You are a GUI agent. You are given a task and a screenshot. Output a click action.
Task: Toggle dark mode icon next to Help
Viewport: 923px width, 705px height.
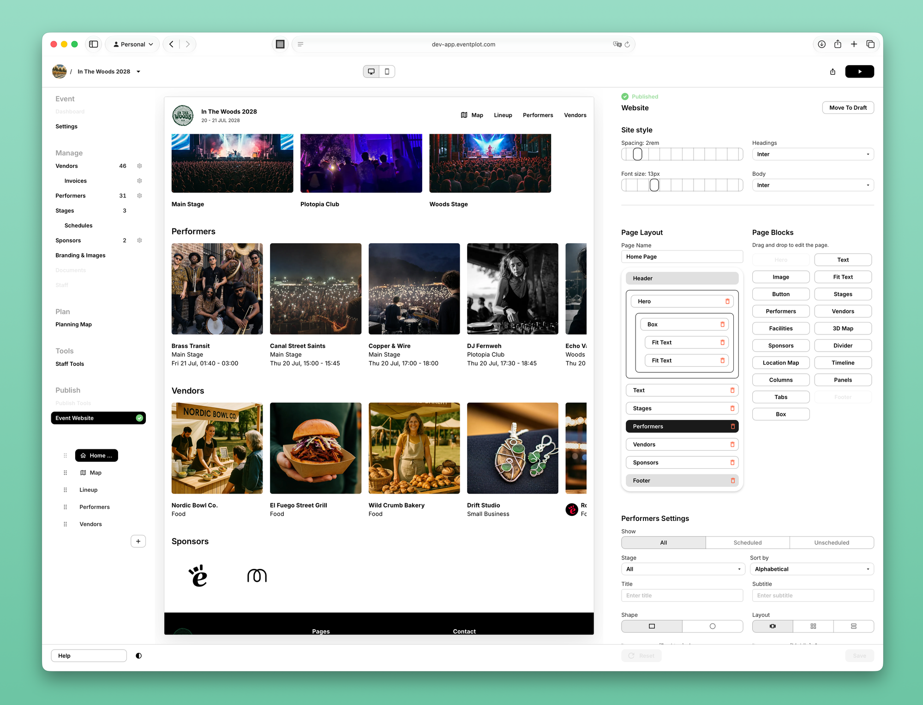tap(138, 656)
